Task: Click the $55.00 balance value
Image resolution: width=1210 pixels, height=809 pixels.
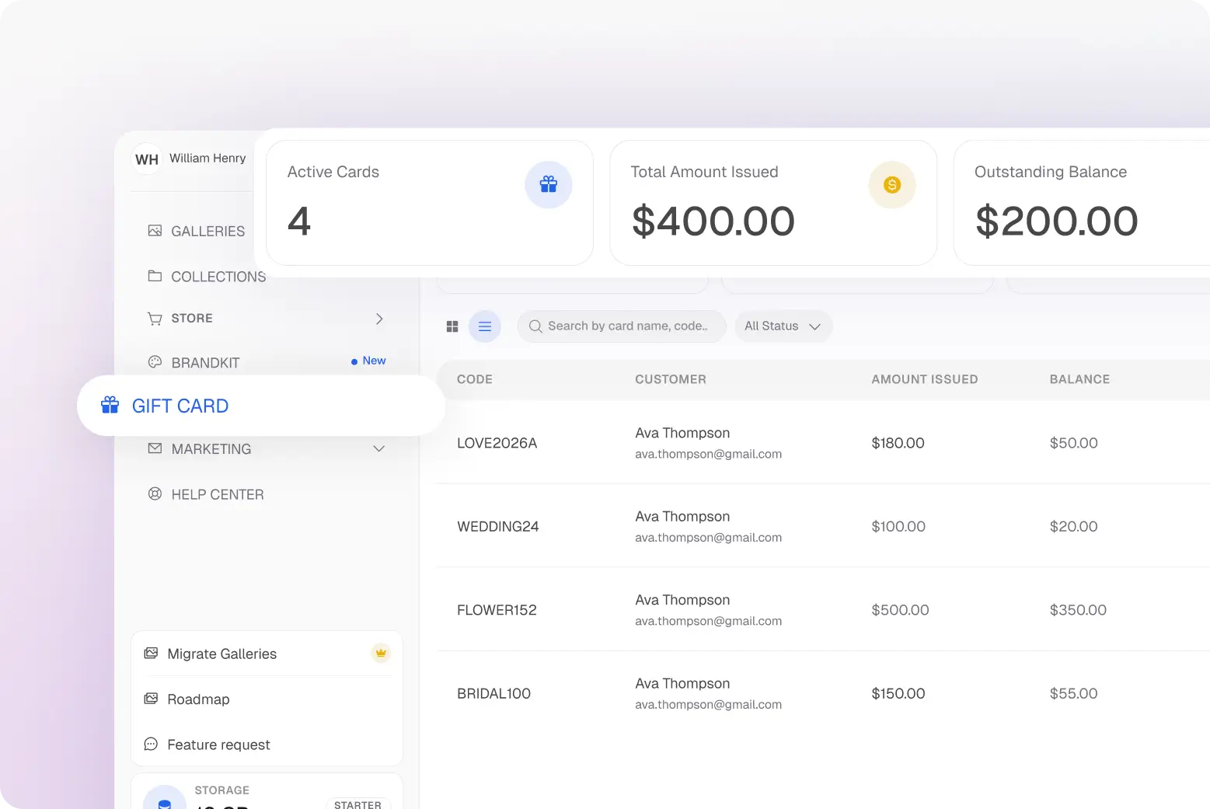Action: click(x=1073, y=693)
